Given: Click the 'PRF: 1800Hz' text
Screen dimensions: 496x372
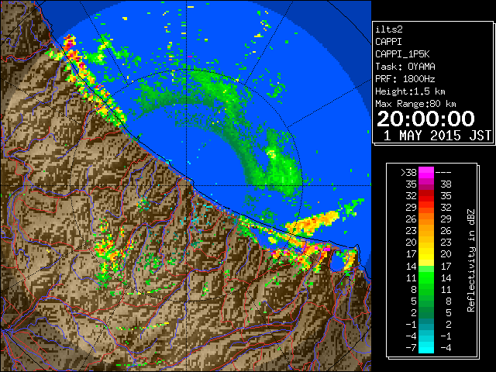Looking at the screenshot, I should coord(405,79).
